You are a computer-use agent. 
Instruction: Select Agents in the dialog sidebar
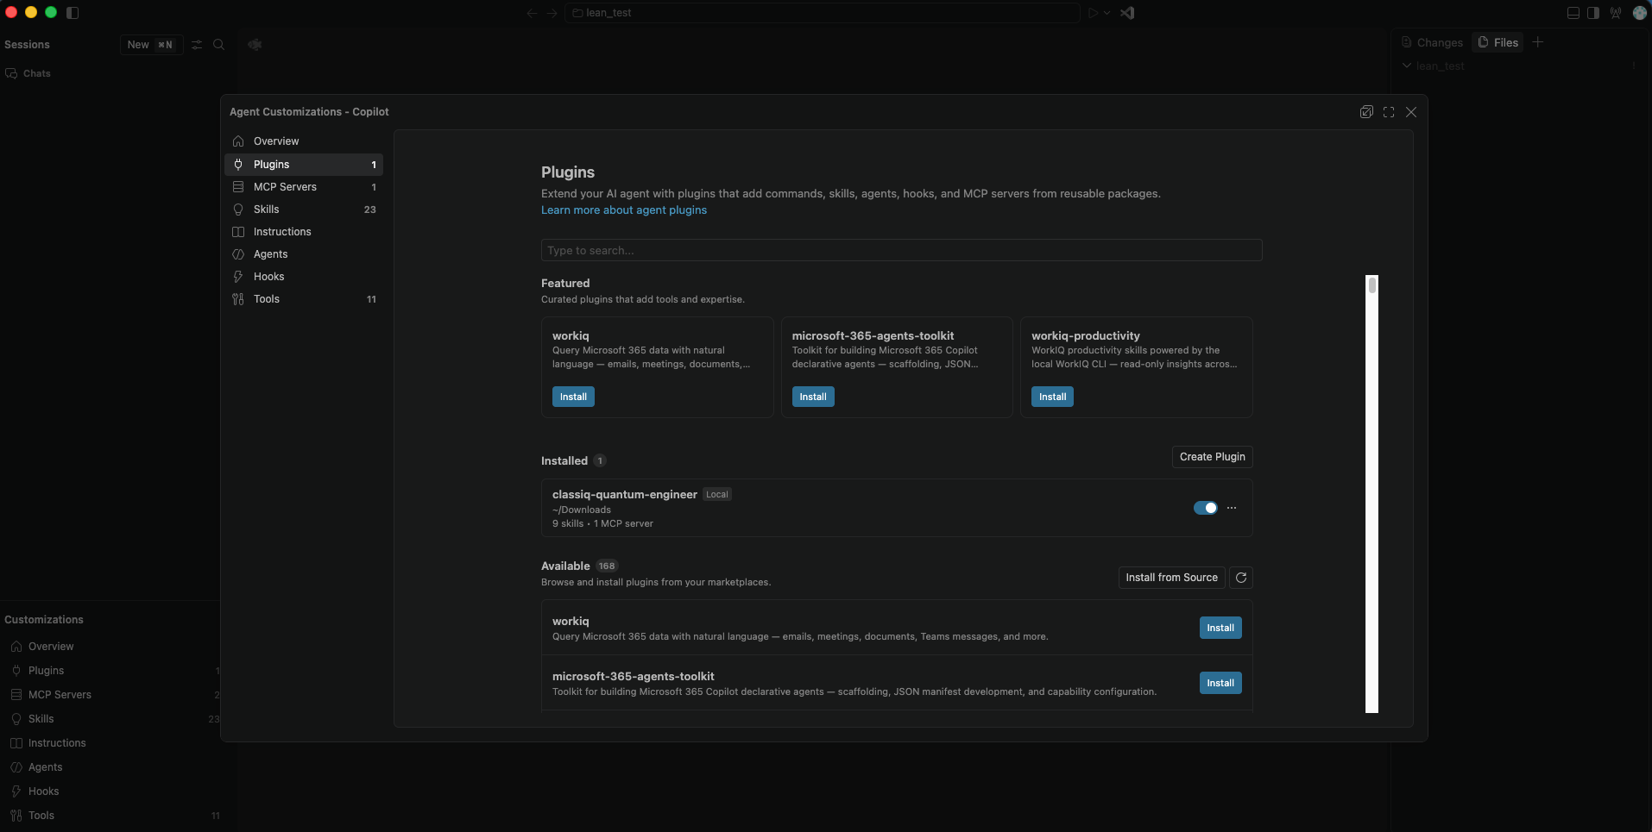[304, 254]
